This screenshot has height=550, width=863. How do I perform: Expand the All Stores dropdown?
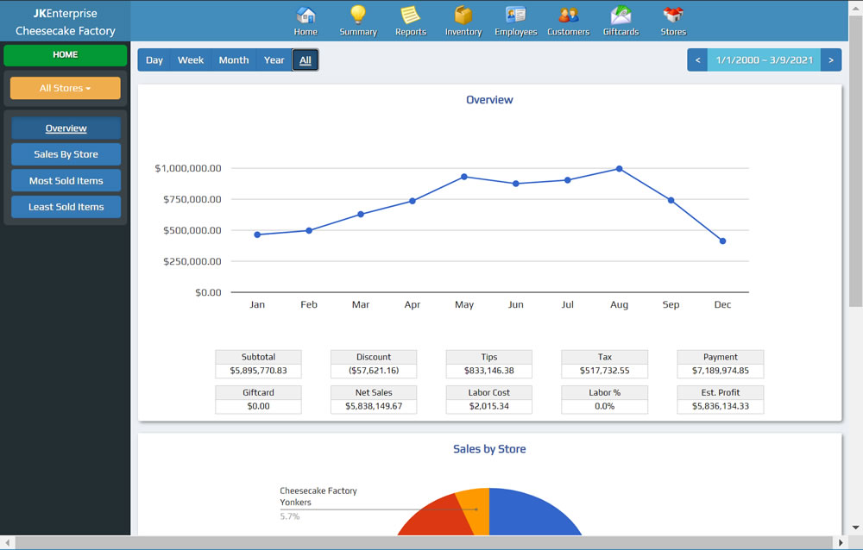65,88
